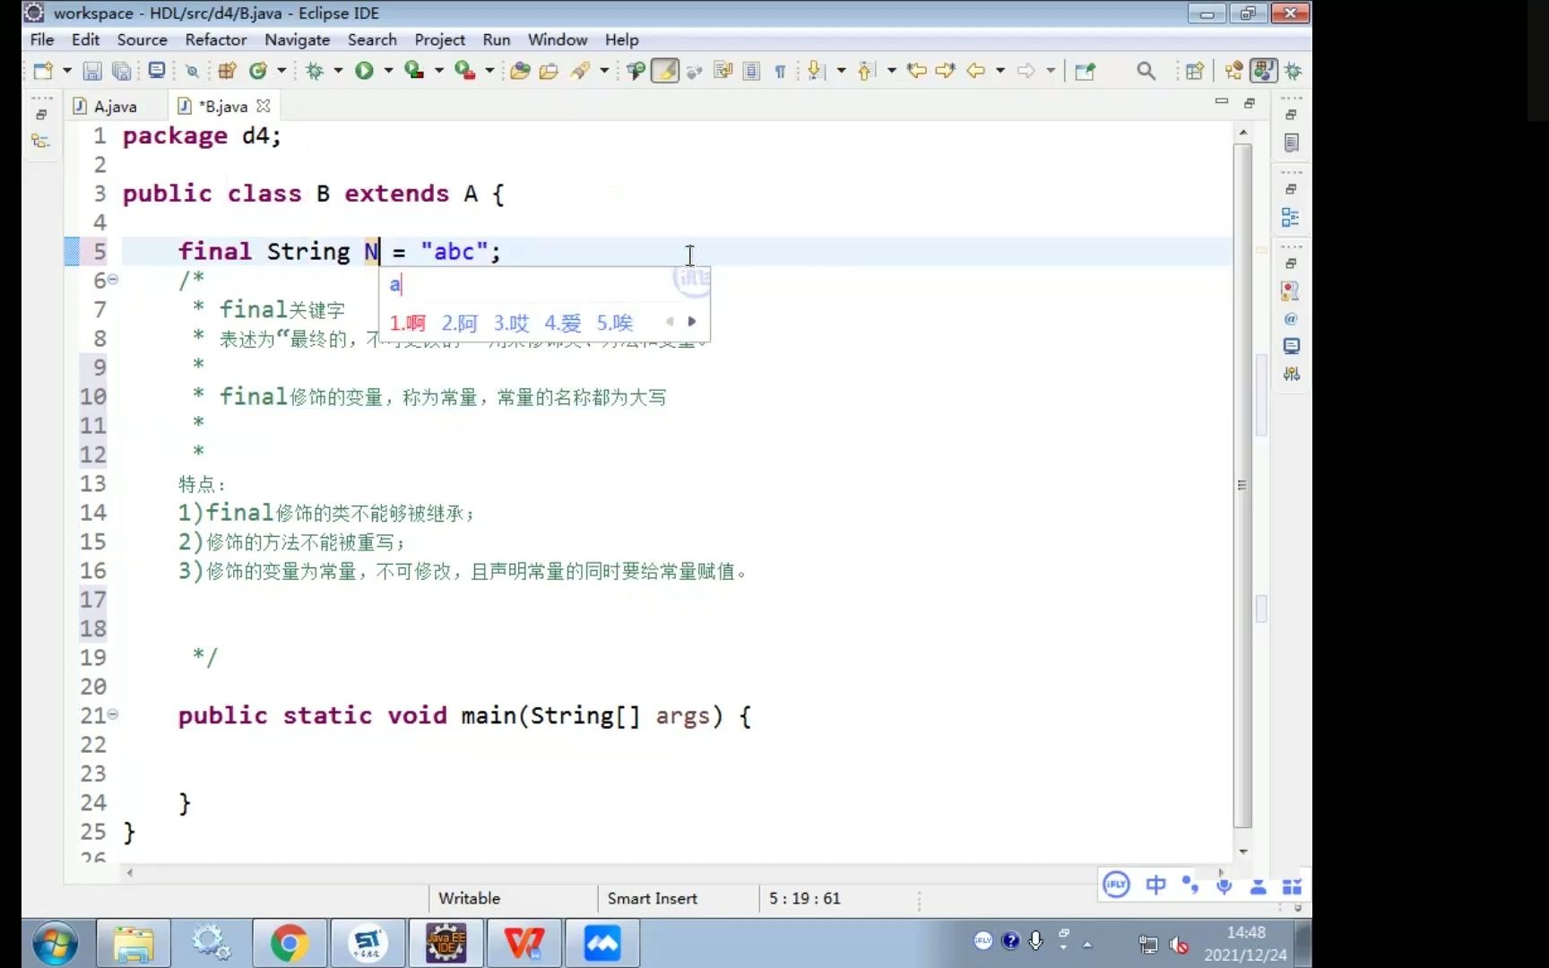Click the magnifier Quick Access search
The width and height of the screenshot is (1549, 968).
click(x=1146, y=71)
